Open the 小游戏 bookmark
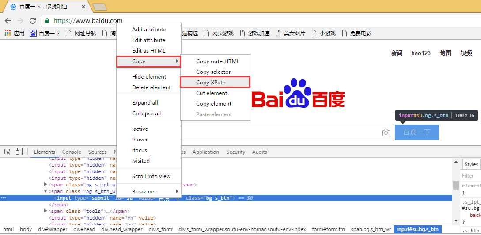The width and height of the screenshot is (481, 235). pyautogui.click(x=324, y=33)
